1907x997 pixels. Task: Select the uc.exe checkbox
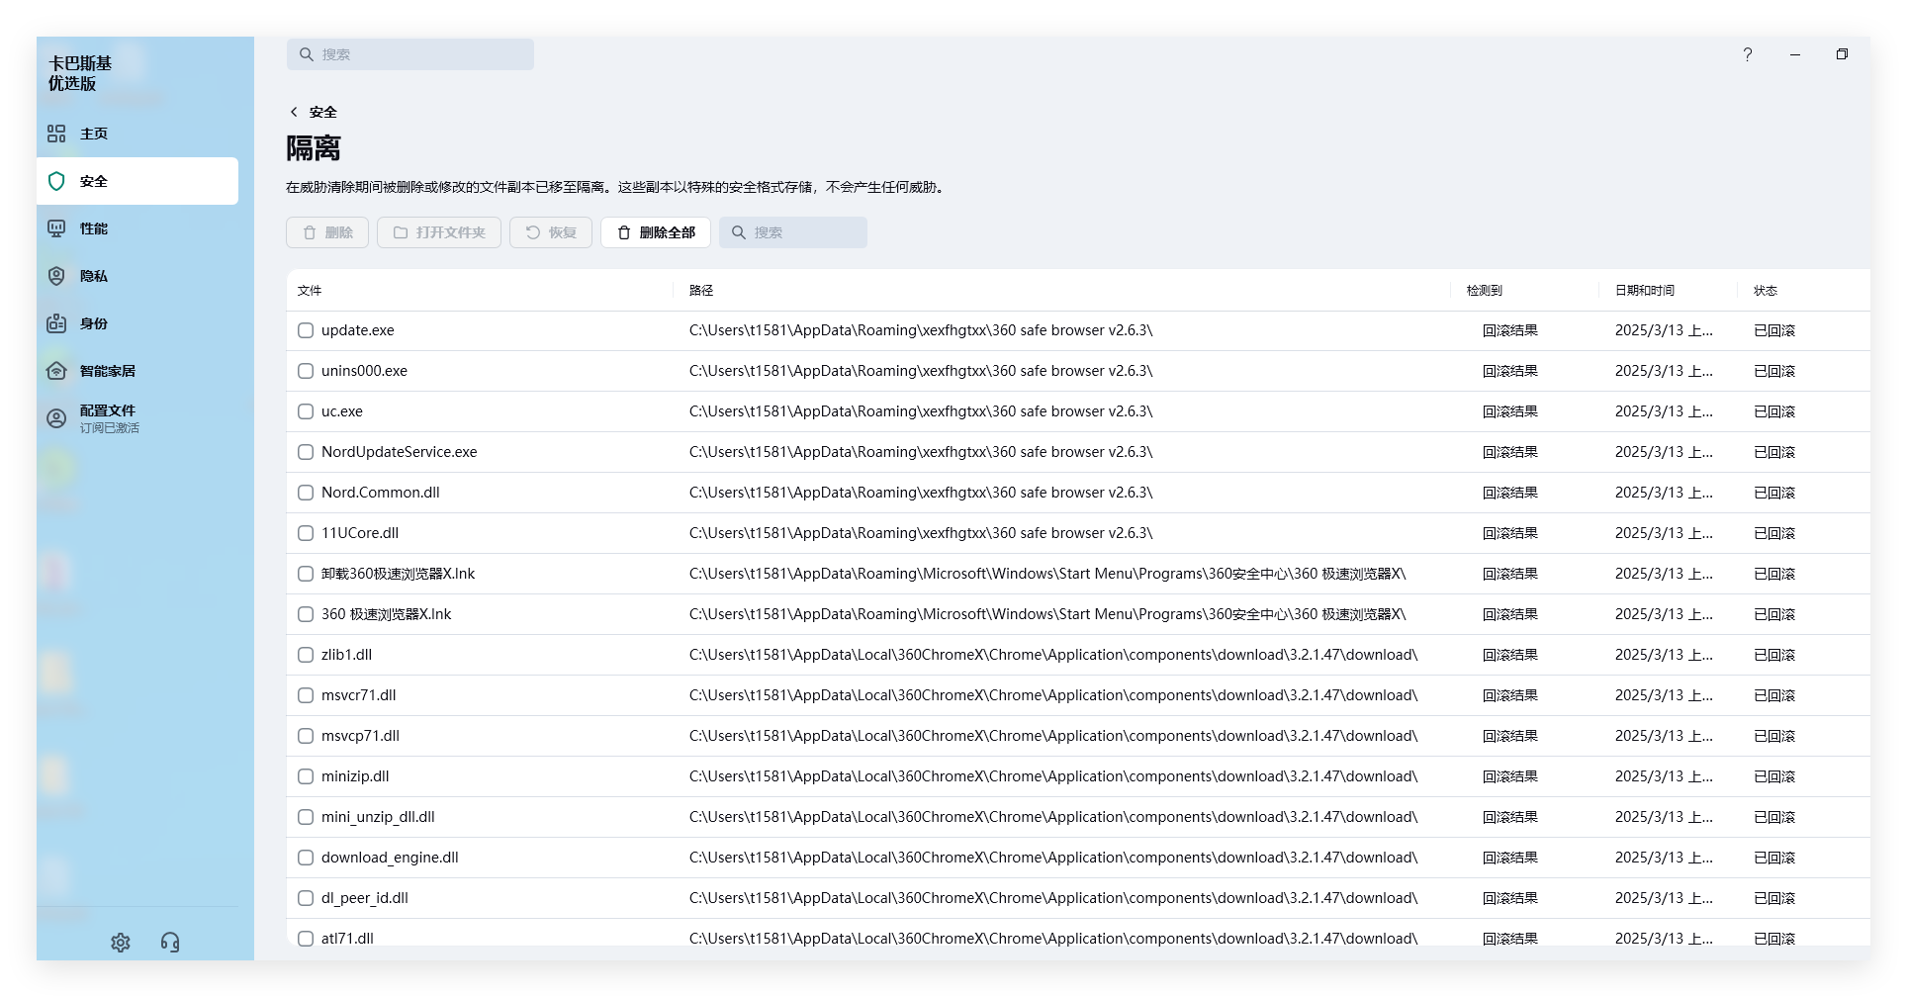[306, 411]
